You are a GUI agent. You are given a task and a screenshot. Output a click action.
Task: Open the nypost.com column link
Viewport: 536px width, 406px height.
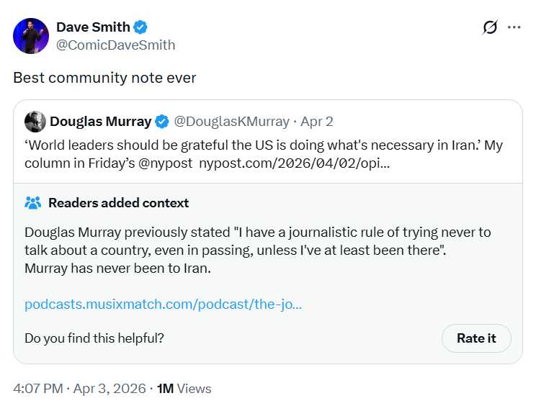pyautogui.click(x=295, y=163)
